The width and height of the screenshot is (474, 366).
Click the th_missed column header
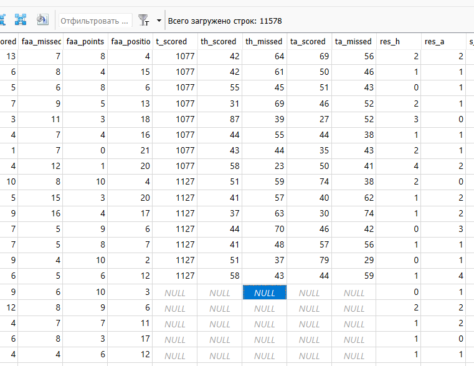click(x=265, y=41)
